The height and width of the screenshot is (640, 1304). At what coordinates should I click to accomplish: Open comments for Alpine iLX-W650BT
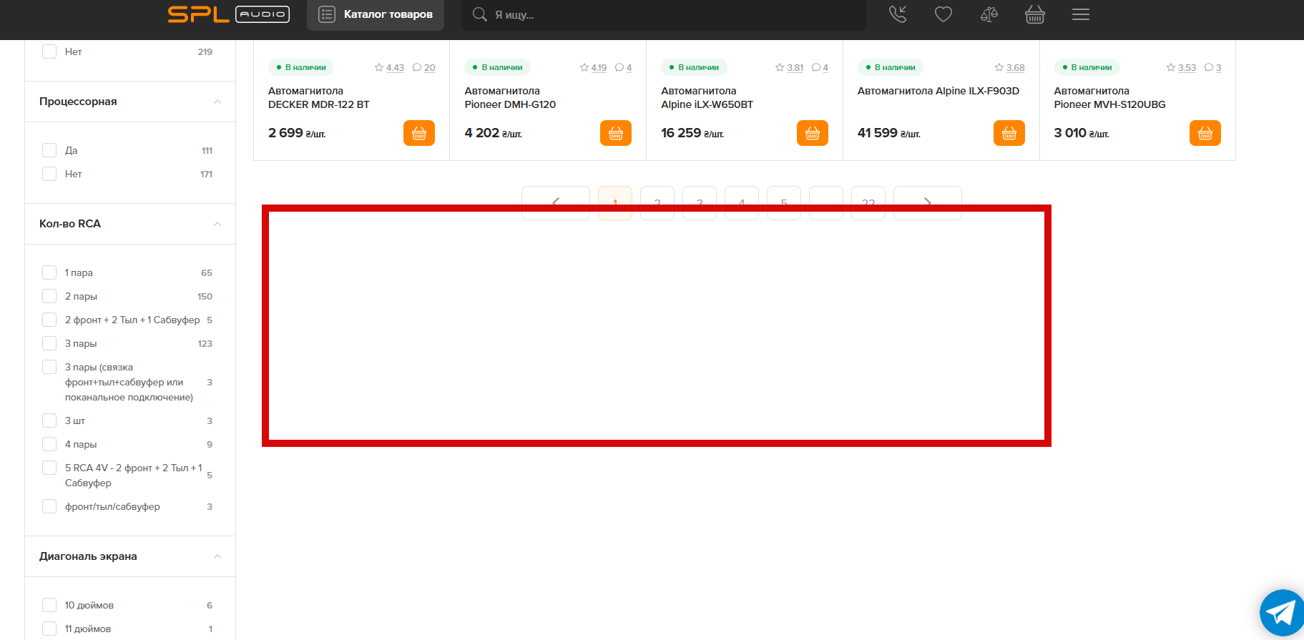coord(820,68)
